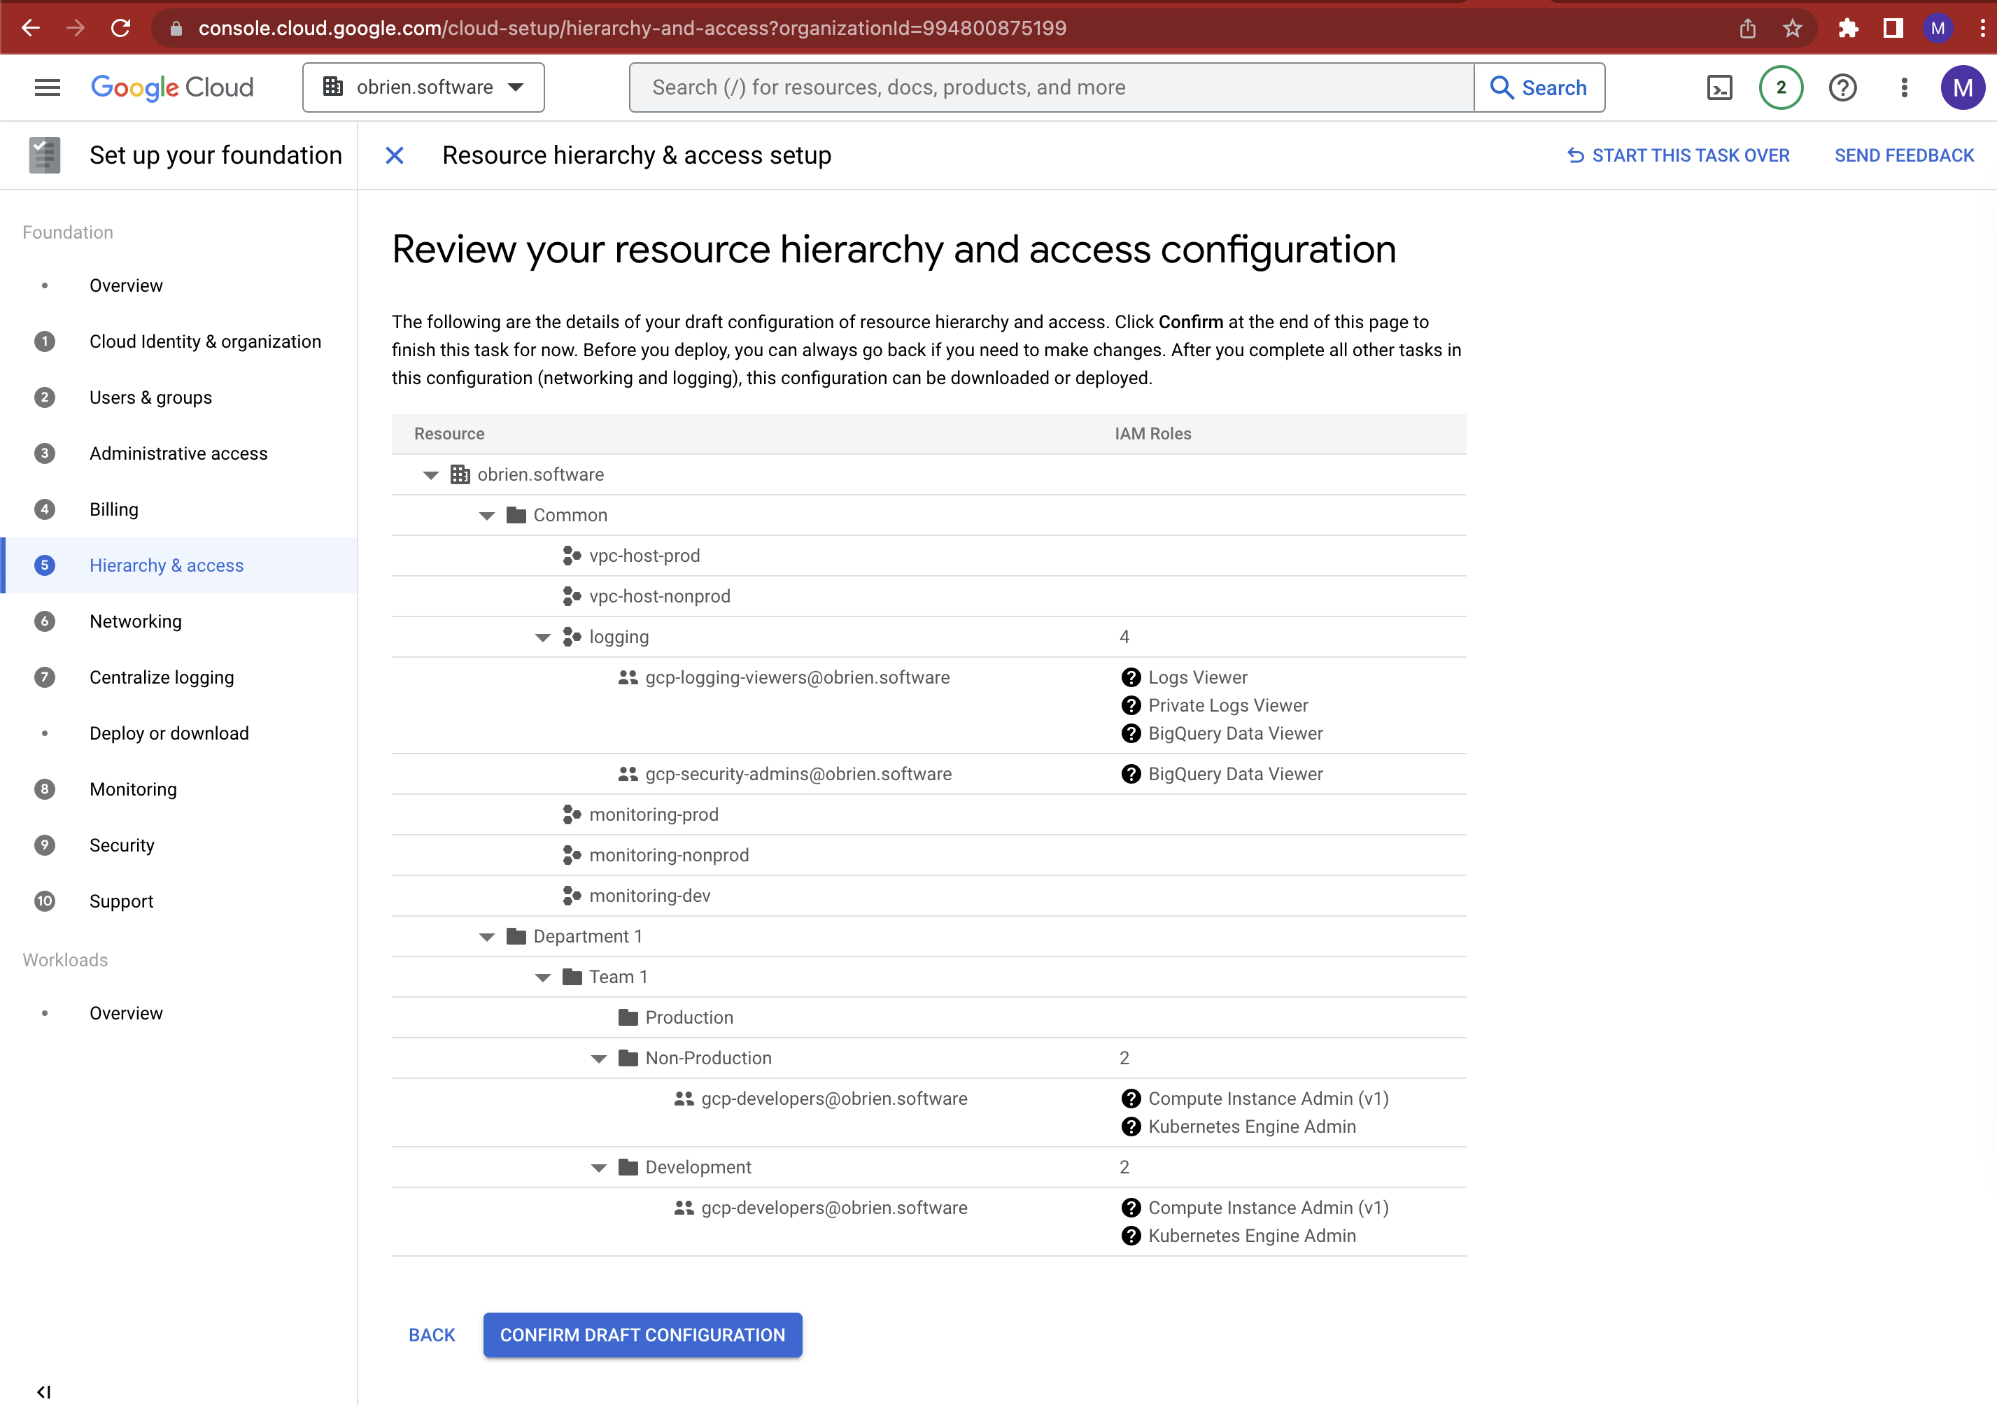The image size is (1997, 1405).
Task: Open the more options three-dot menu
Action: pyautogui.click(x=1904, y=87)
